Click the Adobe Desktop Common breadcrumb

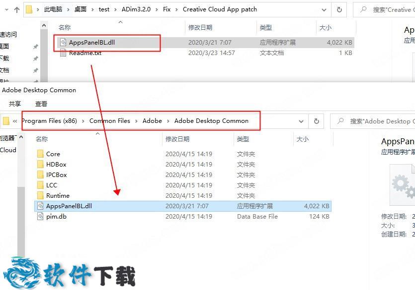point(211,121)
